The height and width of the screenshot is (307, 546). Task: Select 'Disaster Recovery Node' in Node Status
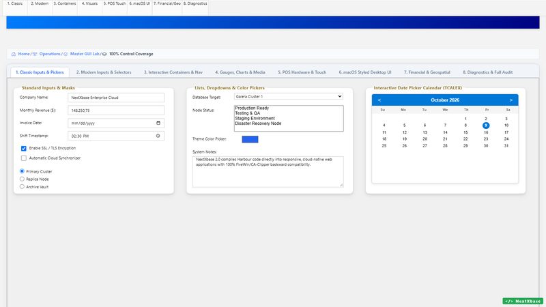click(289, 123)
